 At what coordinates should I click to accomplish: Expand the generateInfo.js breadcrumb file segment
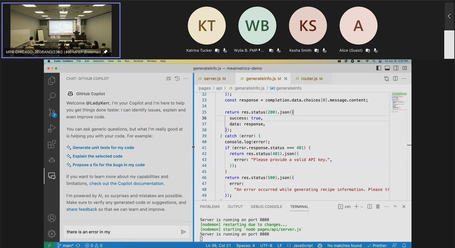coord(246,88)
